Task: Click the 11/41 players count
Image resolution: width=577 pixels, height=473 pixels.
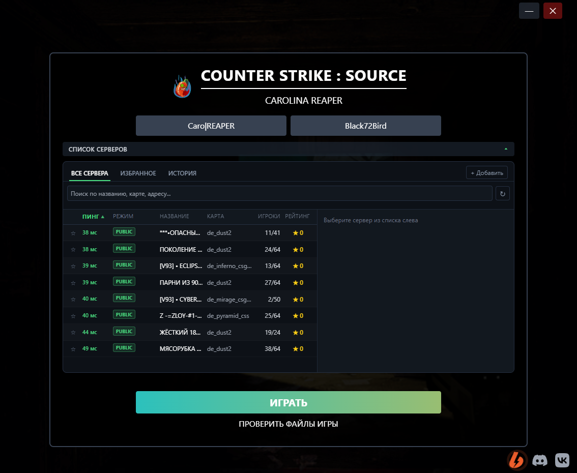Action: 272,233
